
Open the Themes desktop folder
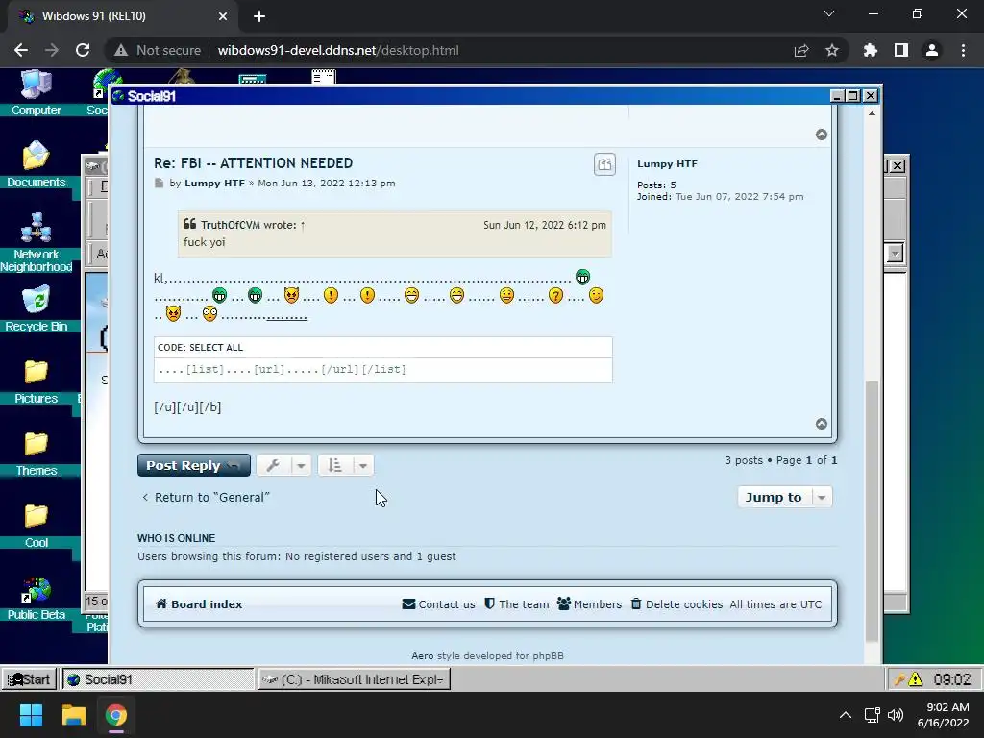pyautogui.click(x=36, y=453)
